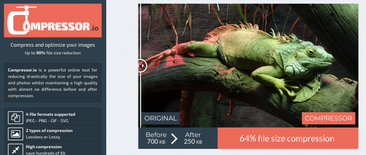Click the ORIGINAL label on the image

[x=160, y=118]
